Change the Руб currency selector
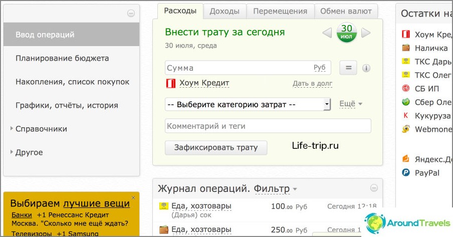 [x=320, y=68]
